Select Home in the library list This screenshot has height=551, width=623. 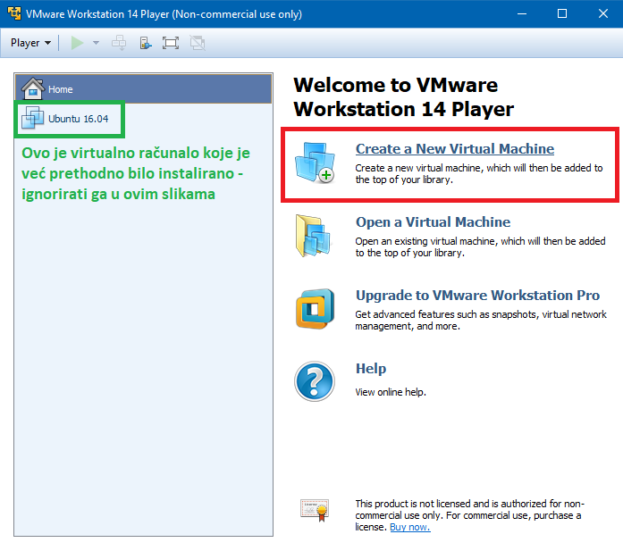click(x=143, y=89)
